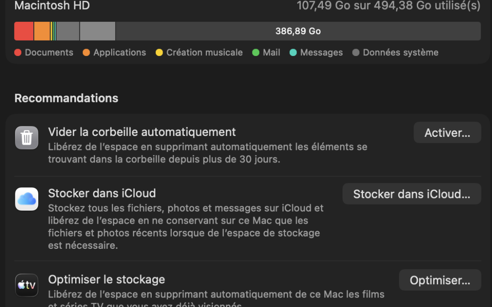Viewport: 492px width, 307px height.
Task: Click the iCloud cloud icon
Action: point(26,199)
